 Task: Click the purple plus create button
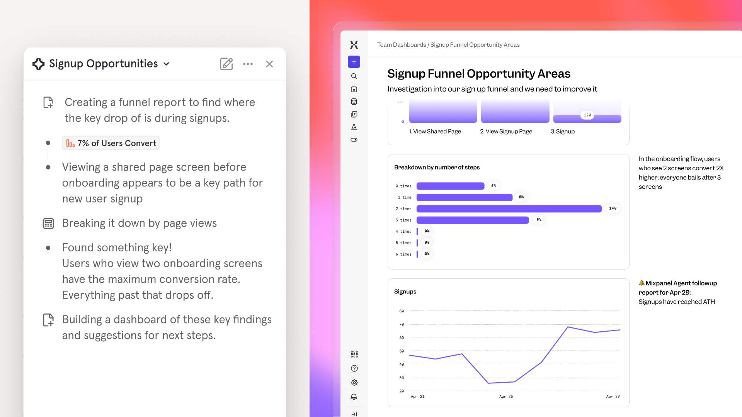click(x=354, y=62)
